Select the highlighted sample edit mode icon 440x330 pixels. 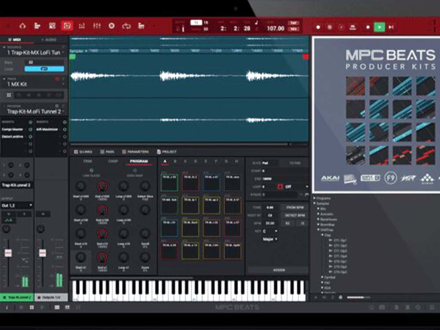pyautogui.click(x=67, y=26)
